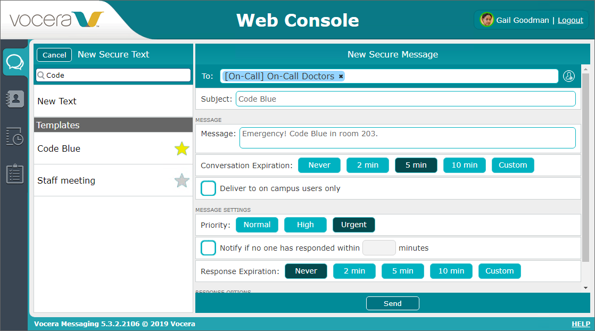Choose Custom Response Expiration
Screen dimensions: 595x331
click(x=499, y=271)
